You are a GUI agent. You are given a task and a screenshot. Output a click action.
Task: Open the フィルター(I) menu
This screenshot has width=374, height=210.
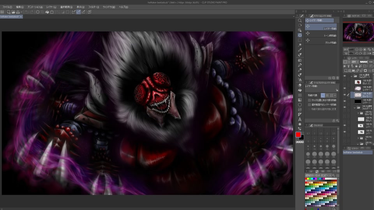tap(93, 7)
